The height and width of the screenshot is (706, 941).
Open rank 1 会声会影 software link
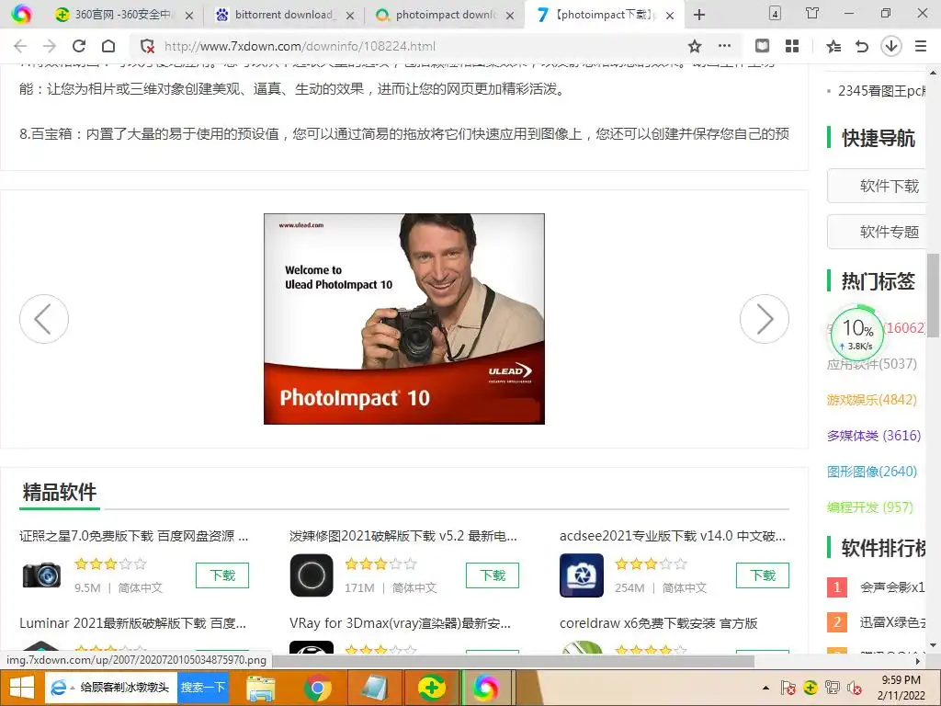(892, 587)
